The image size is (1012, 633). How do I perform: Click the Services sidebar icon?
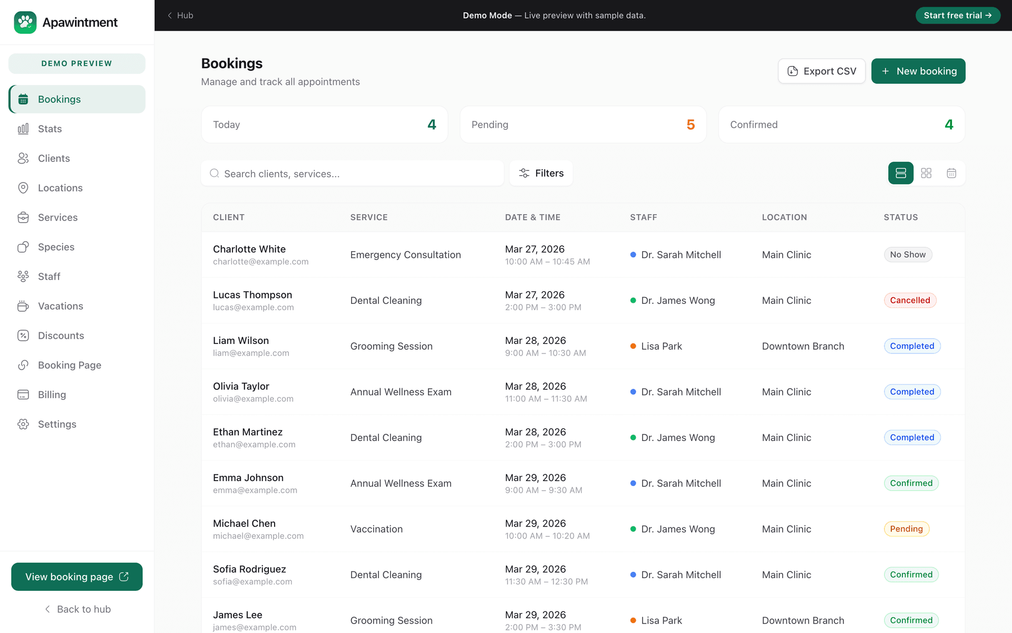(24, 217)
